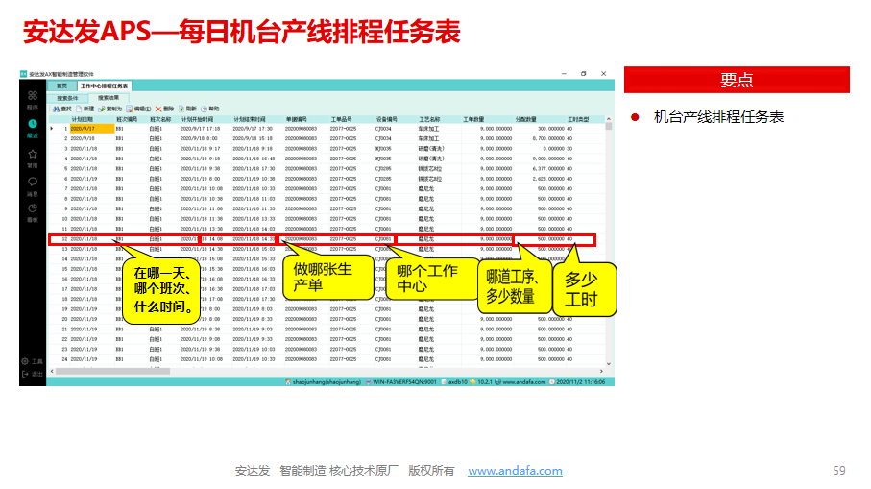Viewport: 871px width, 489px height.
Task: Open the 消息 (Messages) chat icon
Action: [x=32, y=182]
